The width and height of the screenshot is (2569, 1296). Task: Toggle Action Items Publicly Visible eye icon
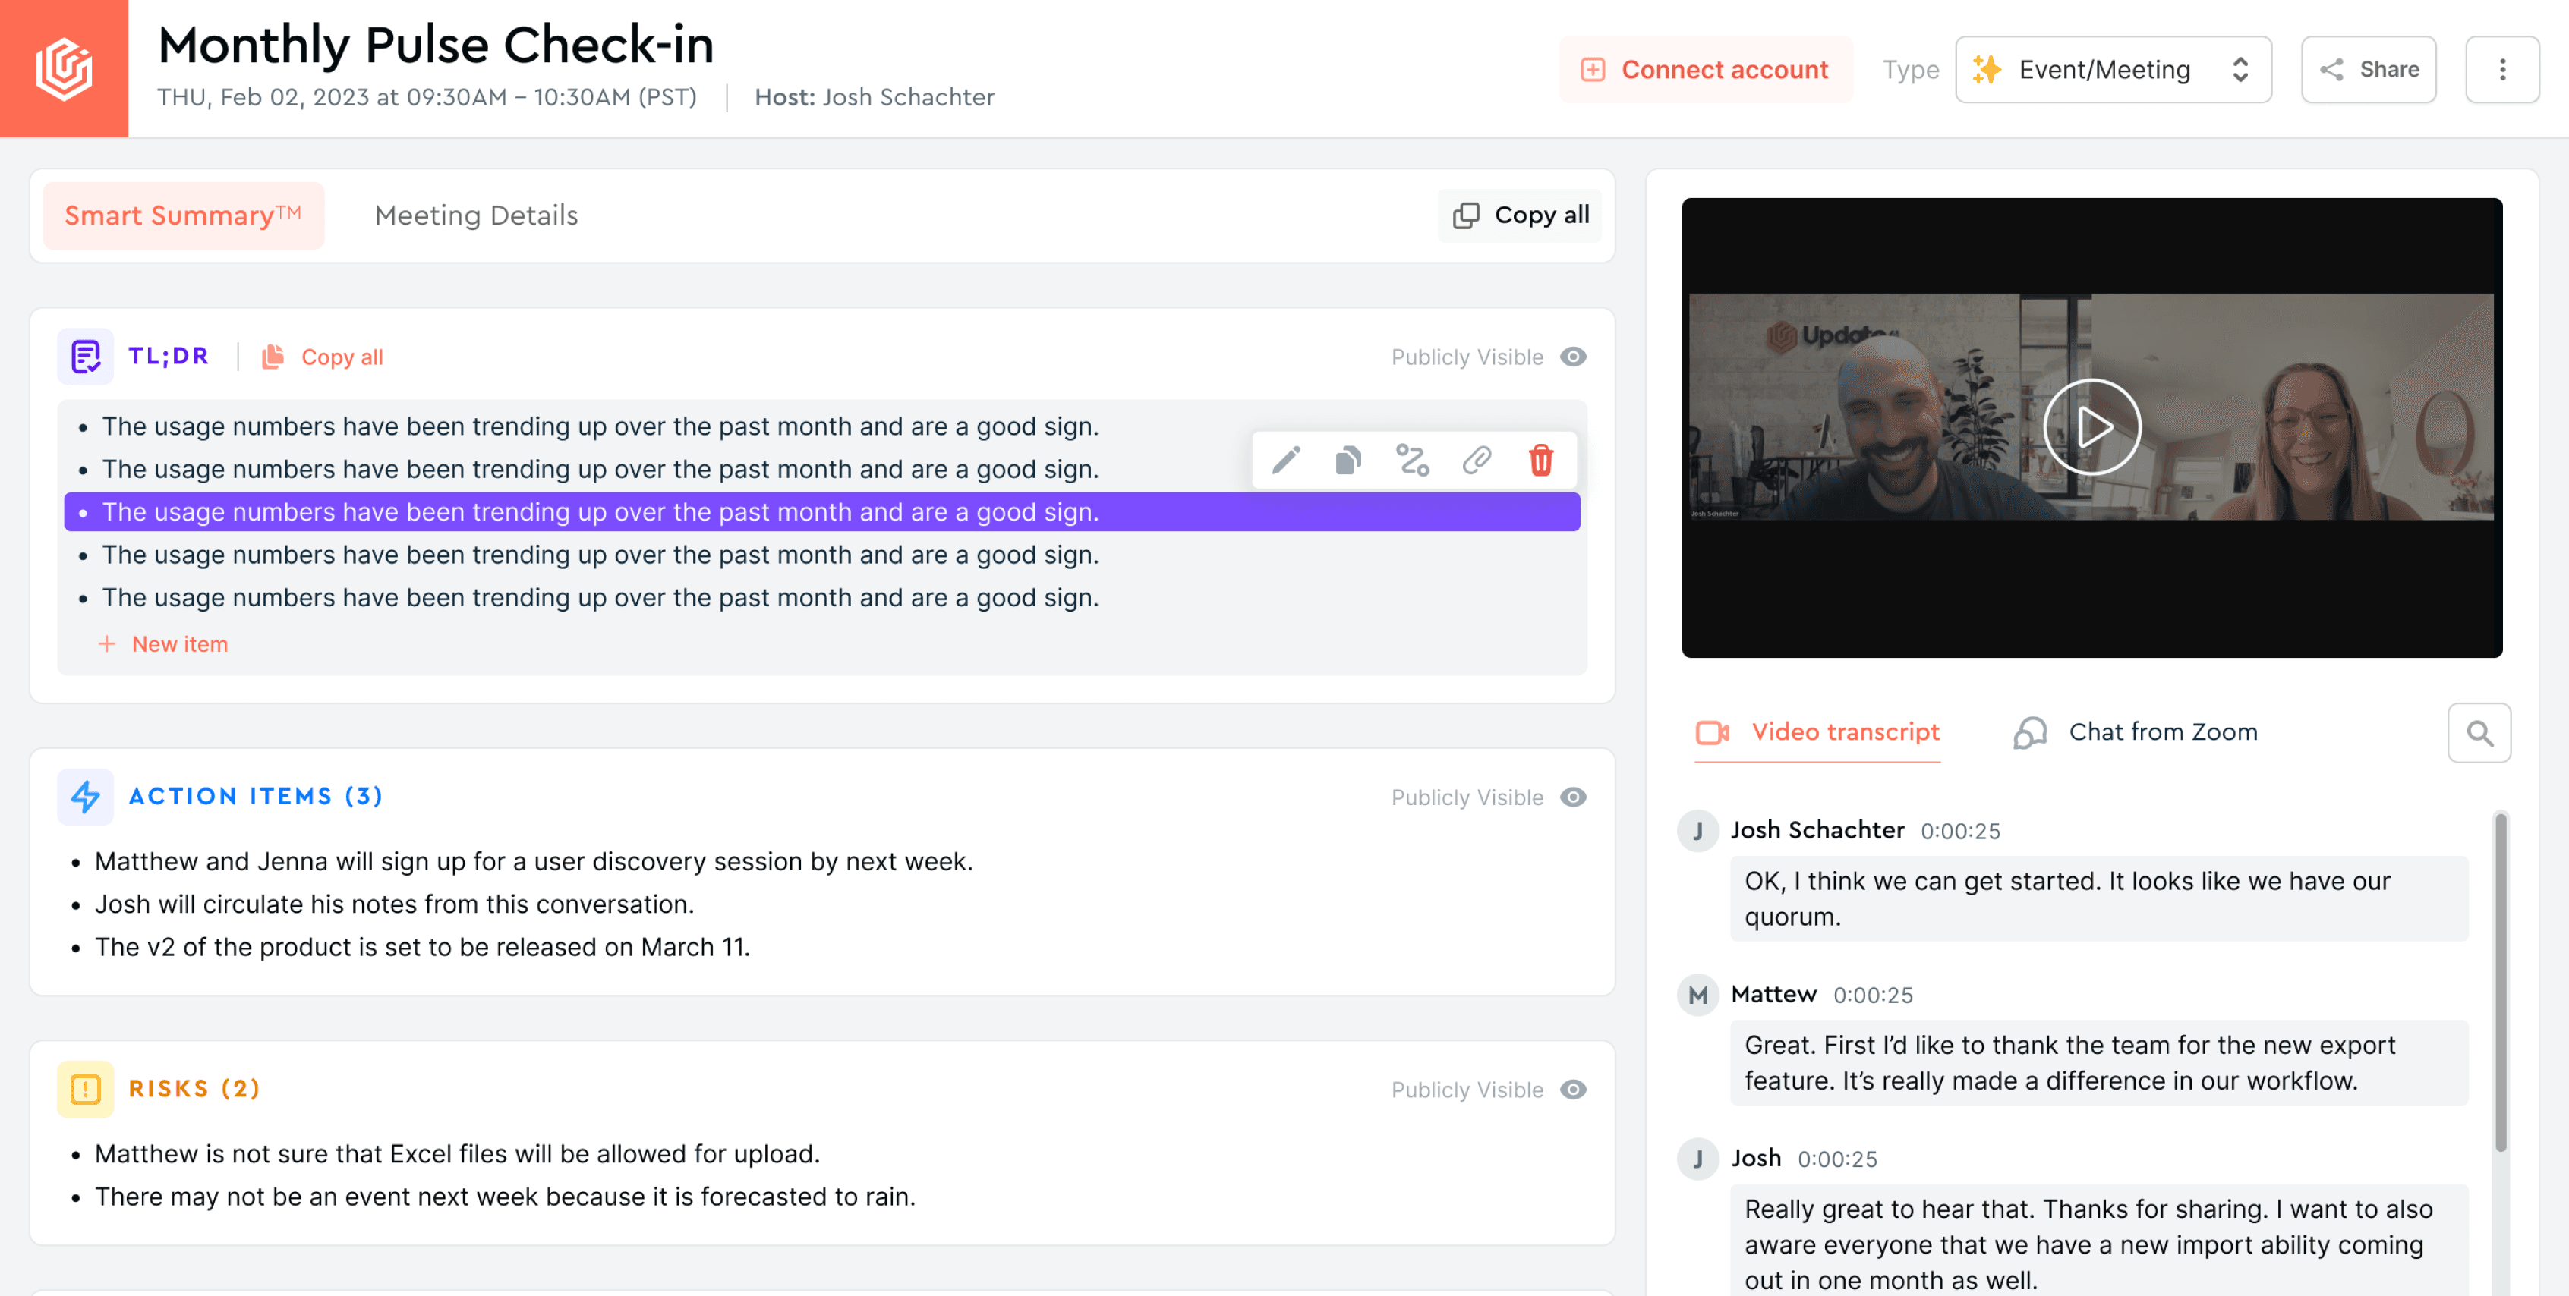(x=1574, y=797)
